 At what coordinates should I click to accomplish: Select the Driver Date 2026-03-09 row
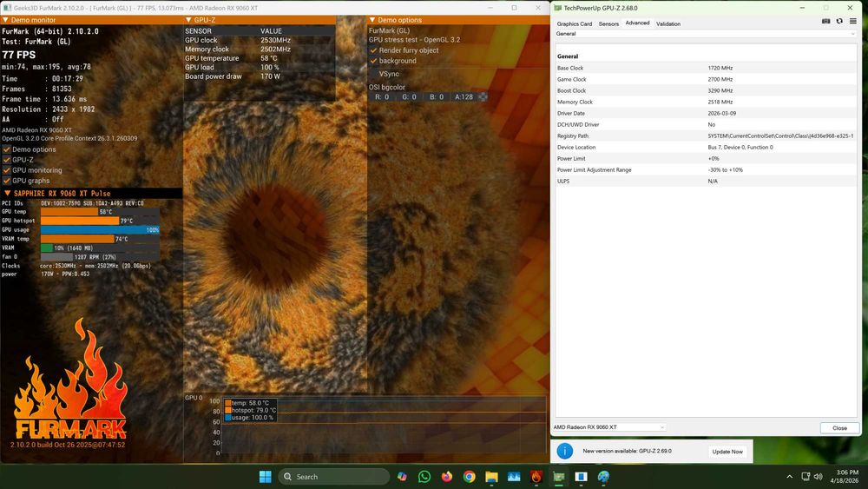(x=706, y=113)
